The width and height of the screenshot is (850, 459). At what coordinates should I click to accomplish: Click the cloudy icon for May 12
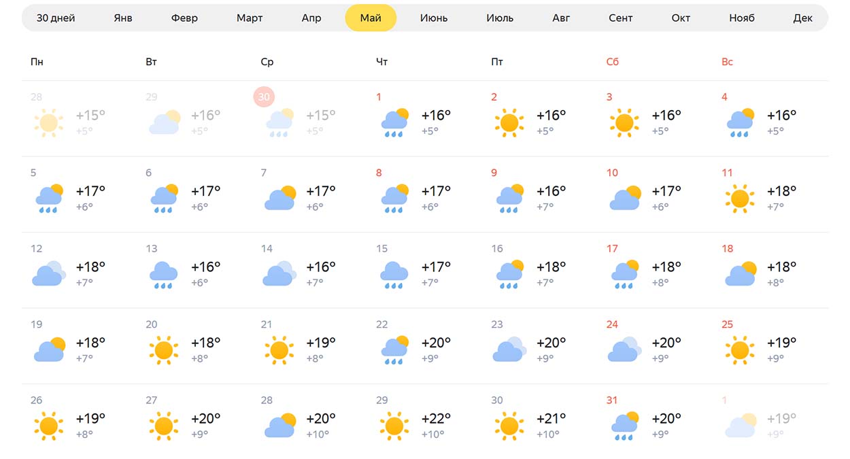click(49, 273)
